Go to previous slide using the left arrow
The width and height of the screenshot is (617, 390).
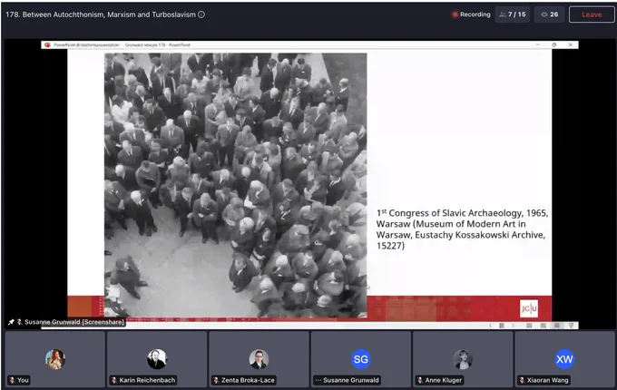490,326
